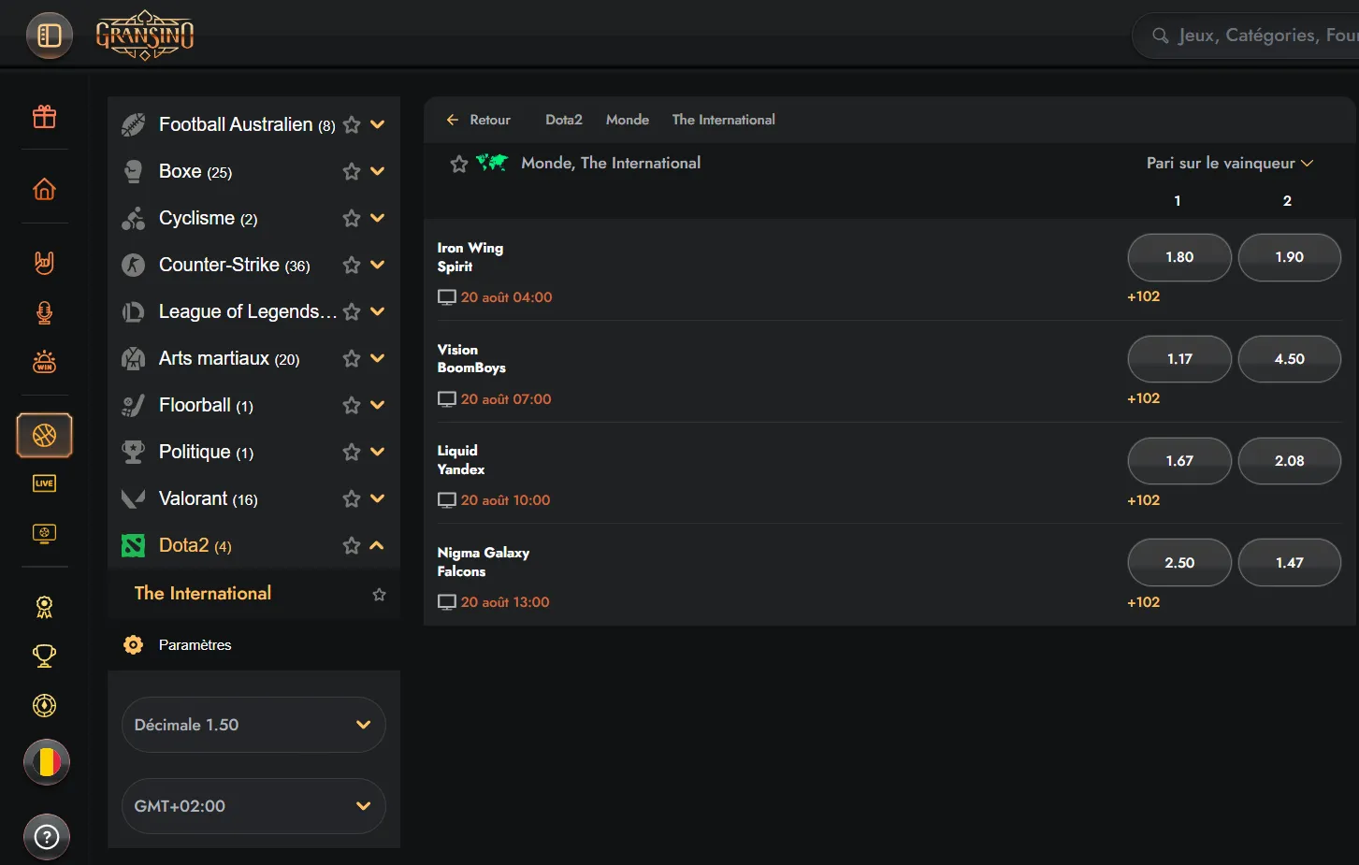The width and height of the screenshot is (1359, 865).
Task: Favorite Arts martiaux with its star
Action: pyautogui.click(x=352, y=358)
